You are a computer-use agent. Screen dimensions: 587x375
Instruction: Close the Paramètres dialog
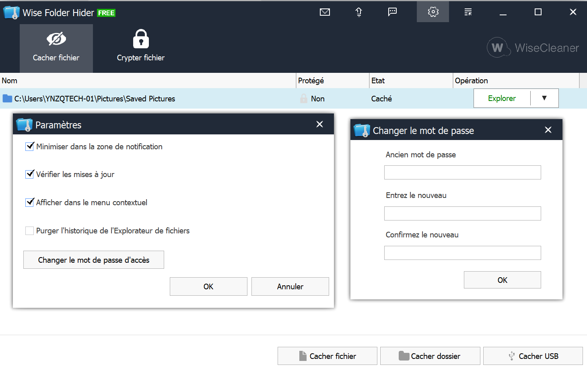coord(320,124)
